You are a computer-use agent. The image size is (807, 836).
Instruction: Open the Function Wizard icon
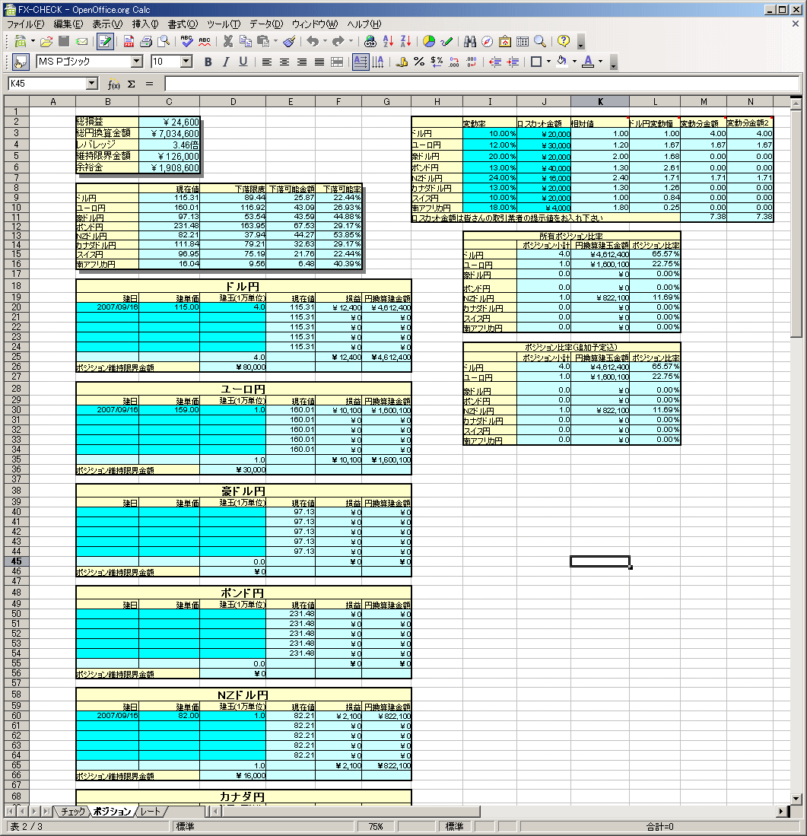(x=114, y=84)
